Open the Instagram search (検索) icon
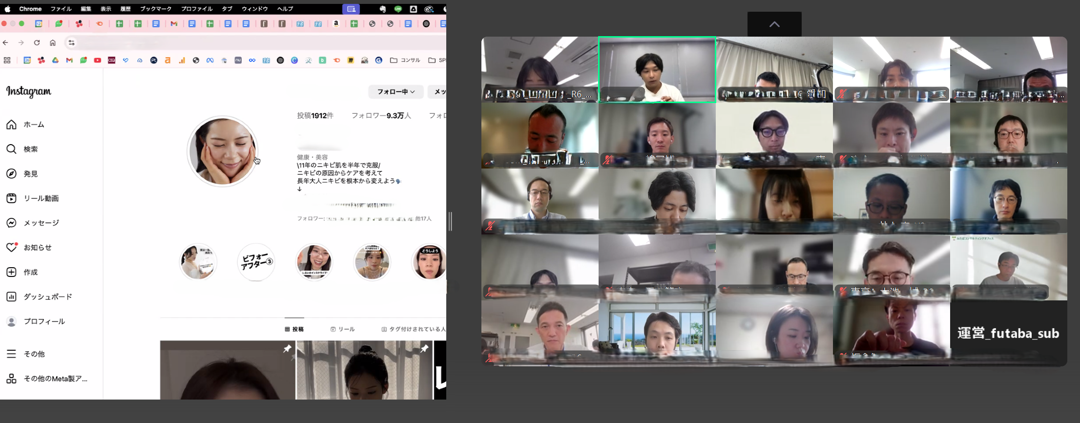This screenshot has width=1080, height=423. pyautogui.click(x=11, y=149)
